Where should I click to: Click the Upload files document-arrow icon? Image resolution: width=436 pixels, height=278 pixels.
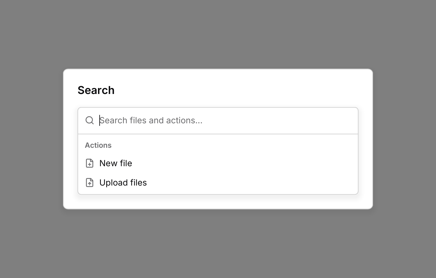(x=90, y=183)
